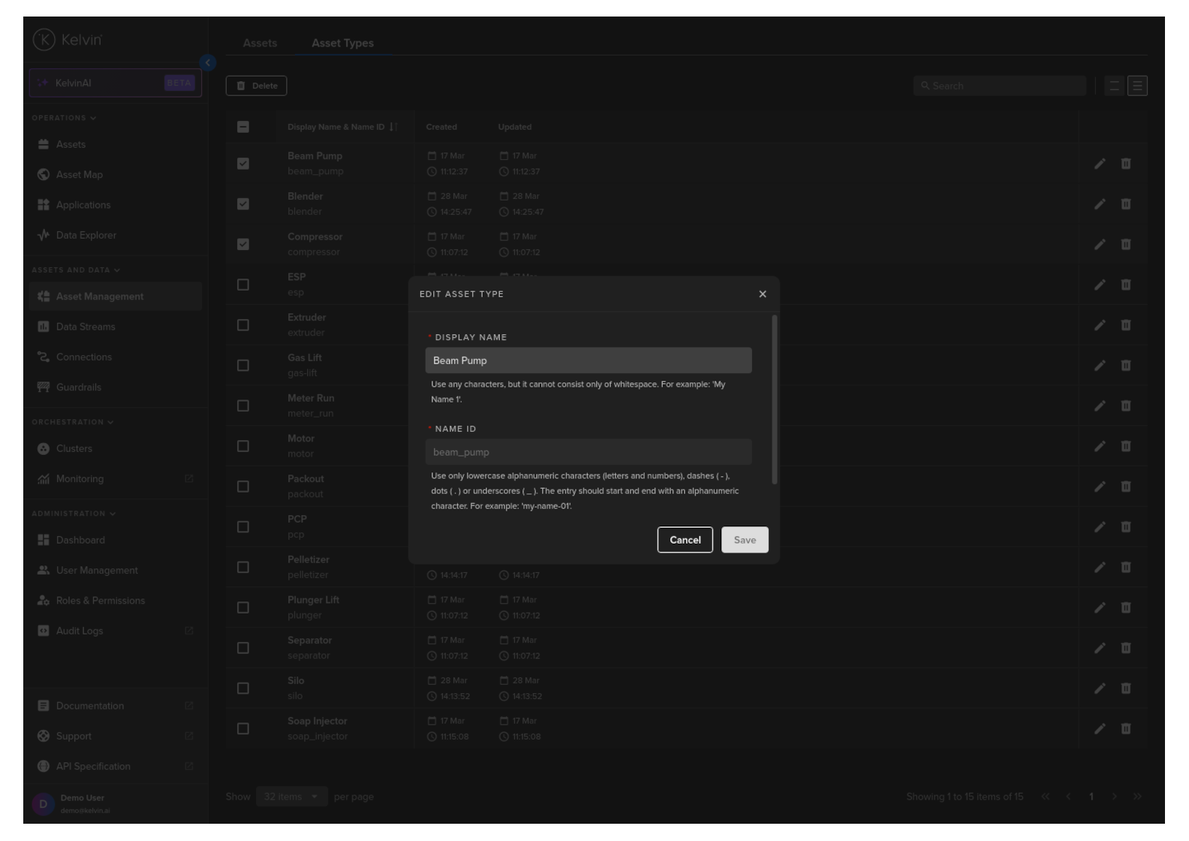Click the Kelvin logo icon
The width and height of the screenshot is (1189, 841).
click(x=44, y=40)
